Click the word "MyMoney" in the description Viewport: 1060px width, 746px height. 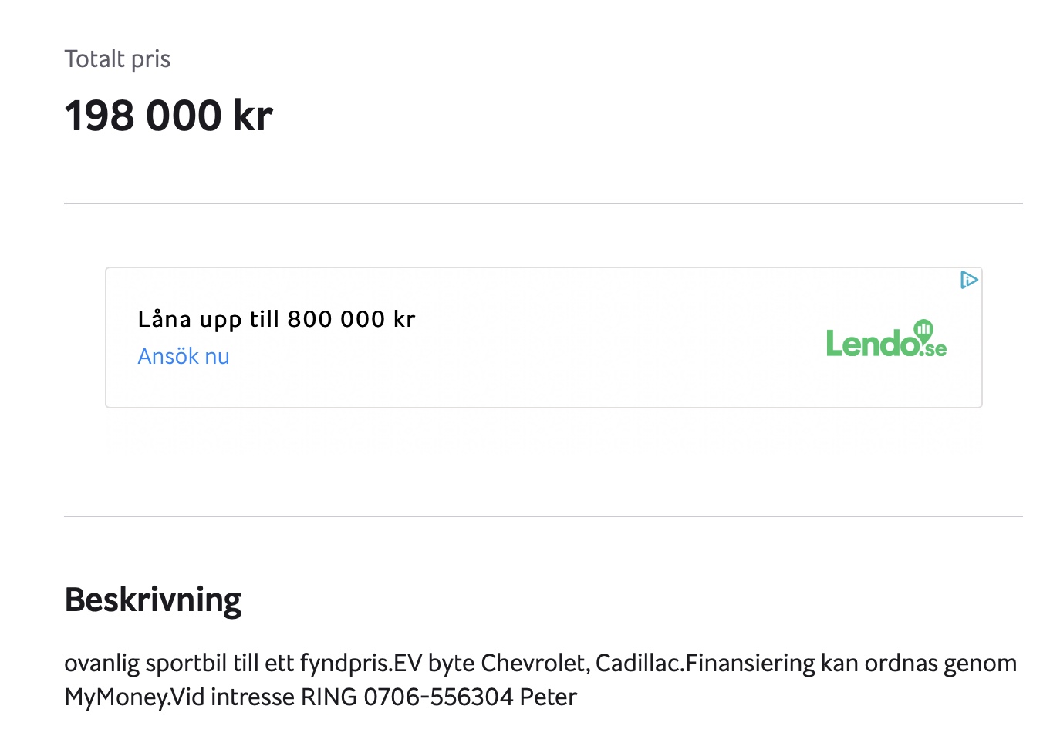116,697
